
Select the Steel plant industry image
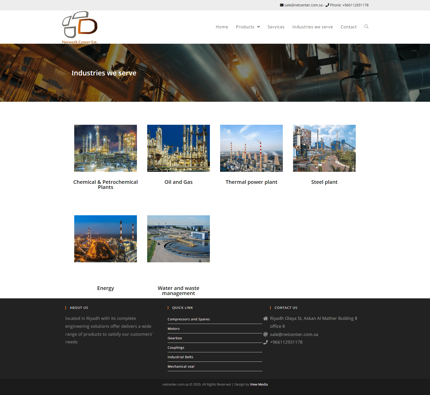[x=324, y=148]
